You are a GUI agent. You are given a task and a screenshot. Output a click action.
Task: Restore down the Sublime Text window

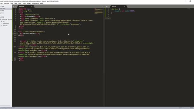[x=190, y=1]
